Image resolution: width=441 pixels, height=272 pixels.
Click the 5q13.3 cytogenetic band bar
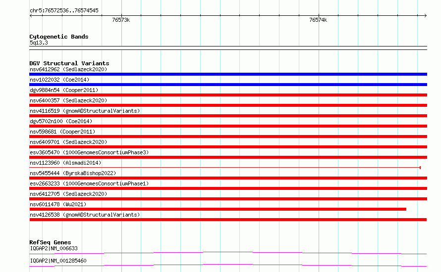pyautogui.click(x=228, y=48)
